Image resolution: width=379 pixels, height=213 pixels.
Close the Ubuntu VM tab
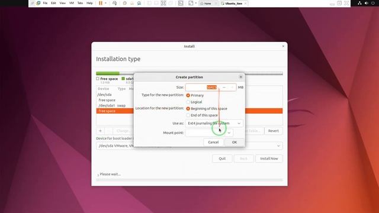point(245,4)
